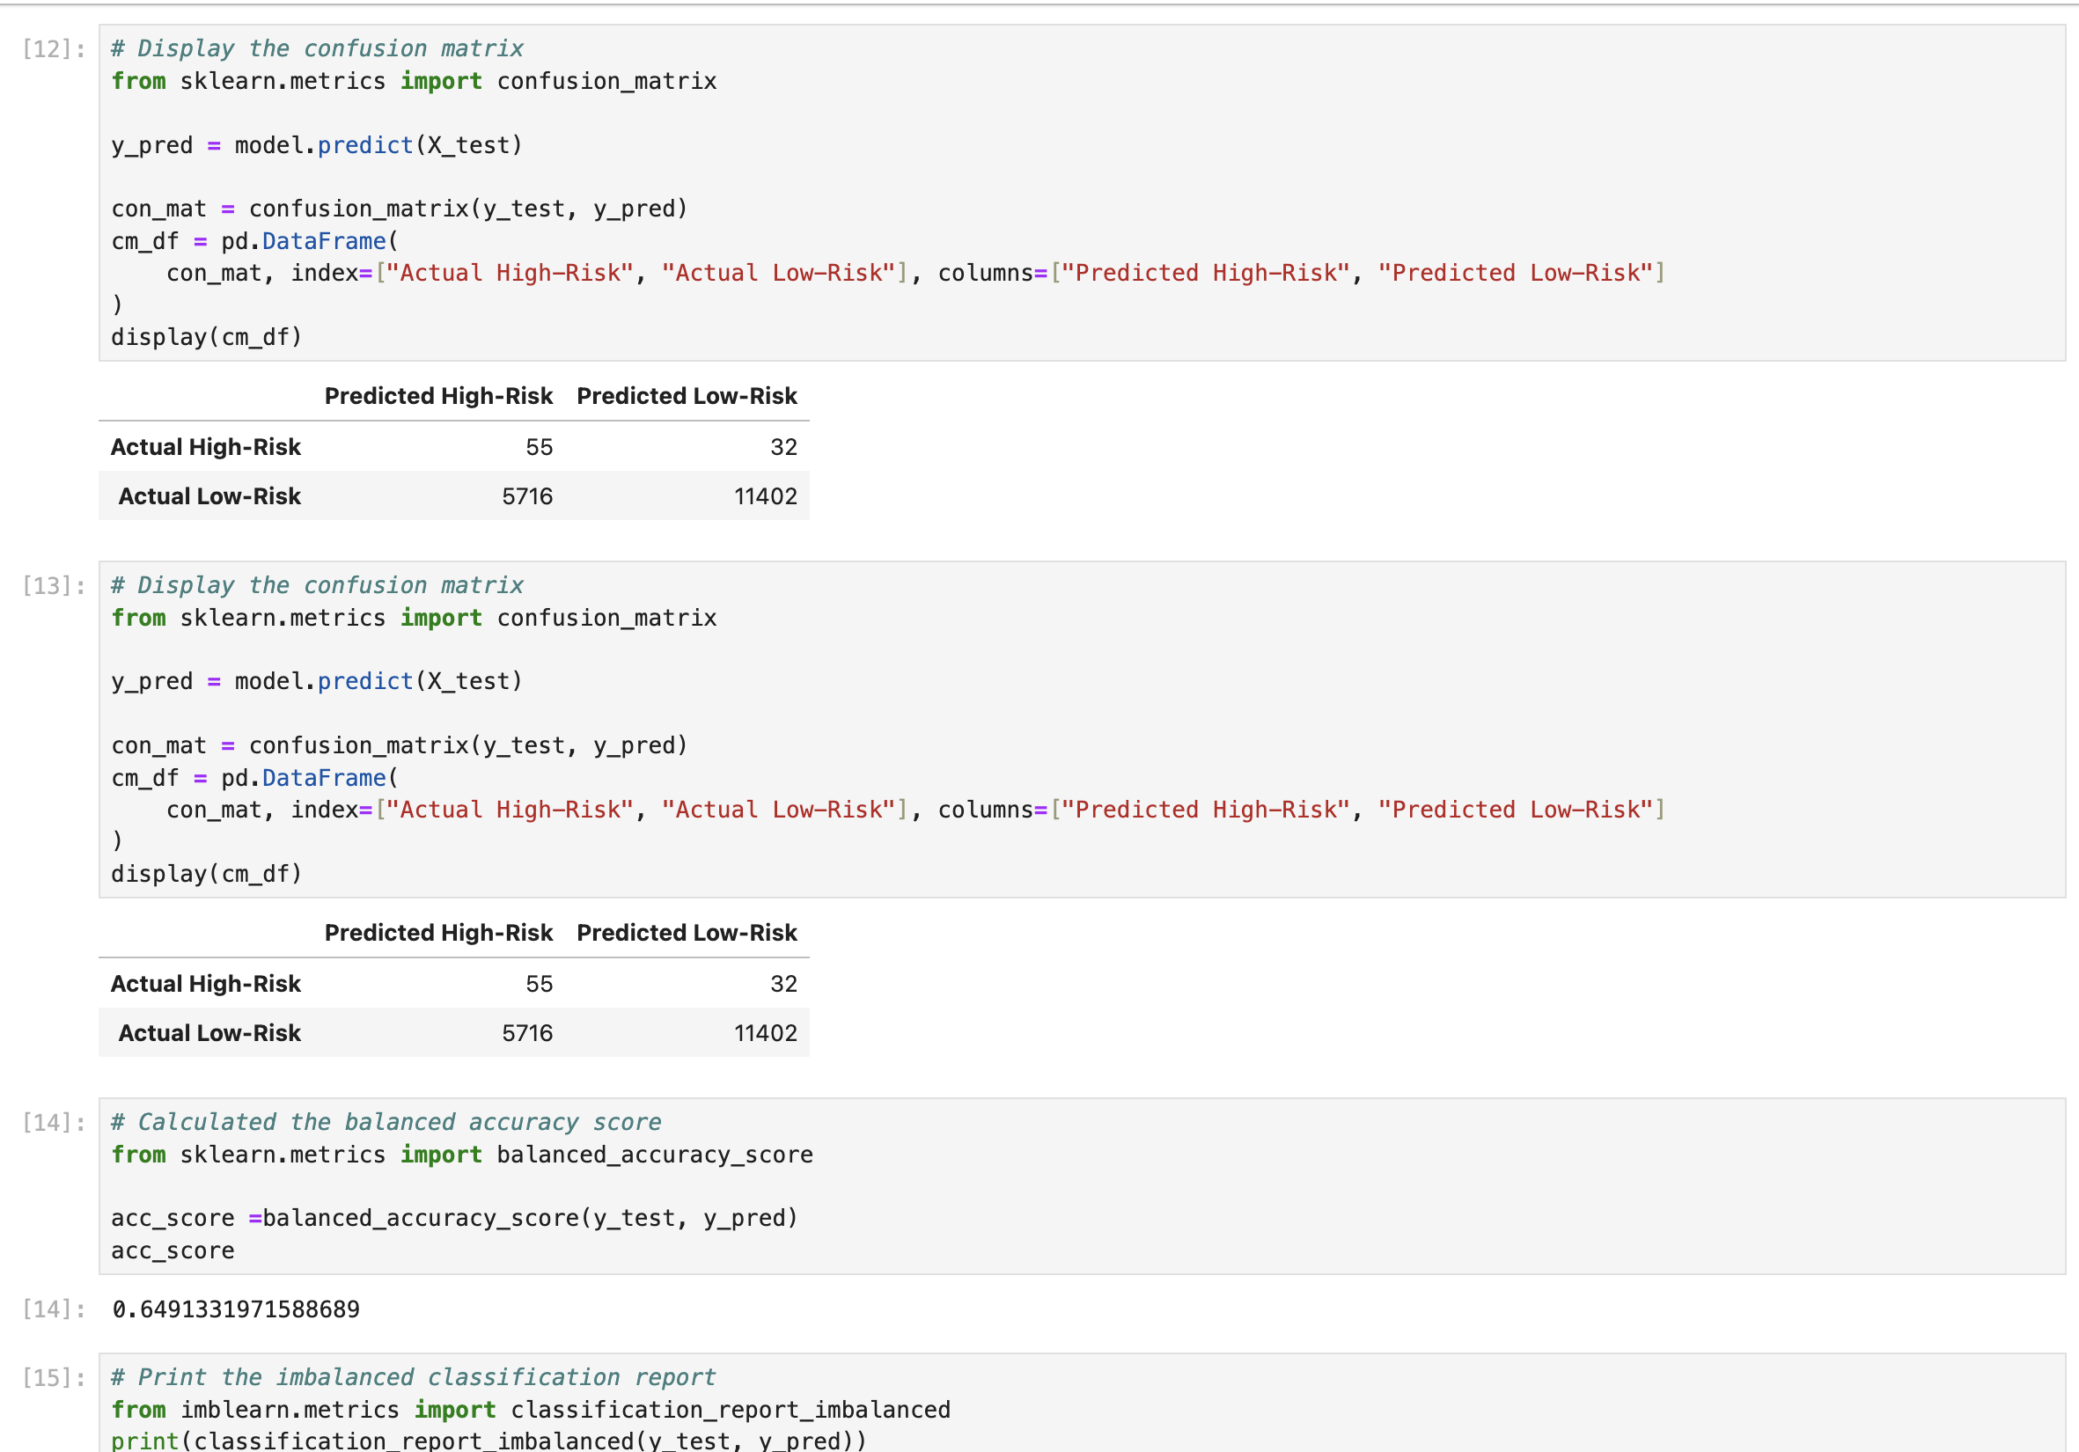The image size is (2079, 1452).
Task: Click the [12] cell execution prompt
Action: pyautogui.click(x=54, y=49)
